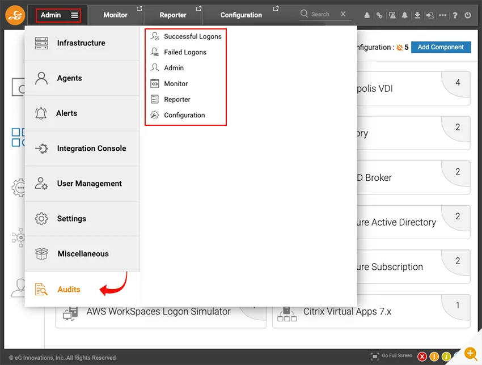This screenshot has width=482, height=365.
Task: Select the Audits menu item
Action: [82, 289]
